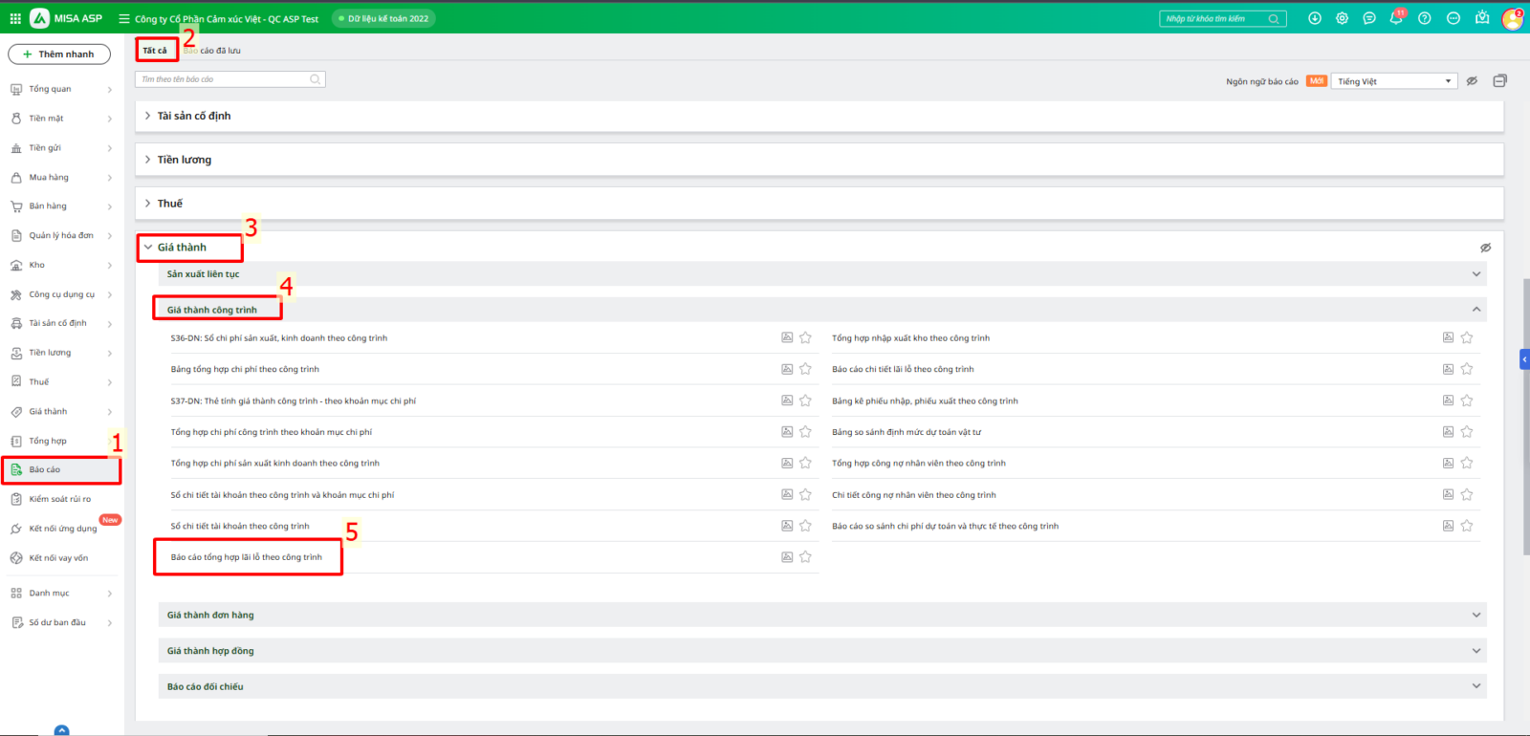Click the Thêm nhanh button
Image resolution: width=1530 pixels, height=736 pixels.
click(x=59, y=54)
